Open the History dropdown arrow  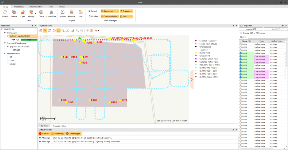click(35, 14)
